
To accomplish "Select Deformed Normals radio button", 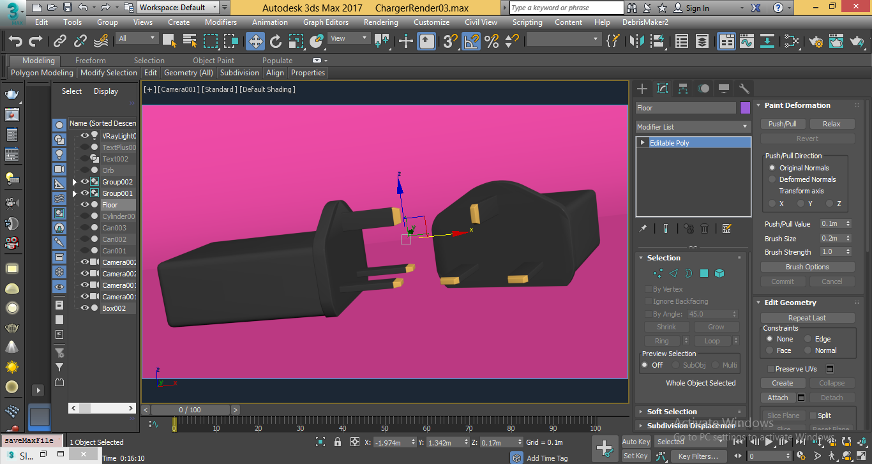I will point(772,179).
